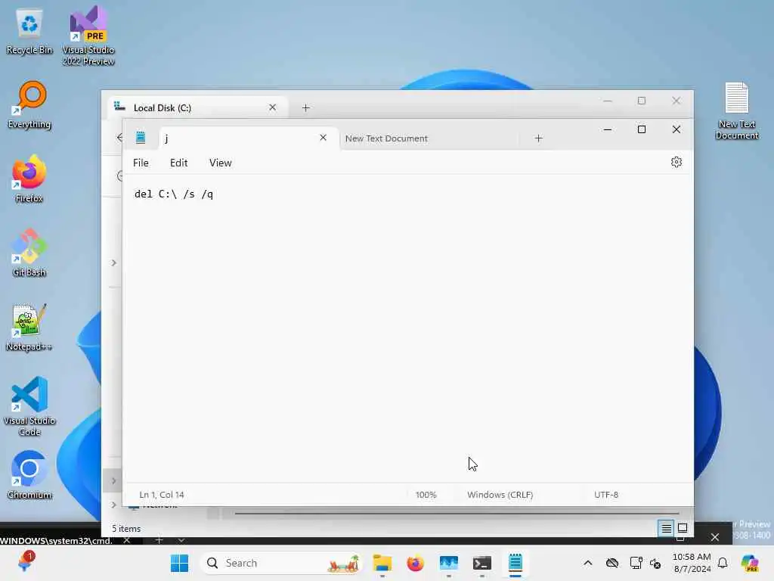Open the Edit menu in Notepad
The image size is (774, 581).
[178, 163]
